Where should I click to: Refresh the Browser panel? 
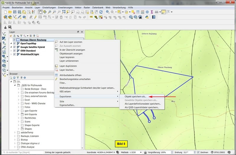[x=14, y=78]
